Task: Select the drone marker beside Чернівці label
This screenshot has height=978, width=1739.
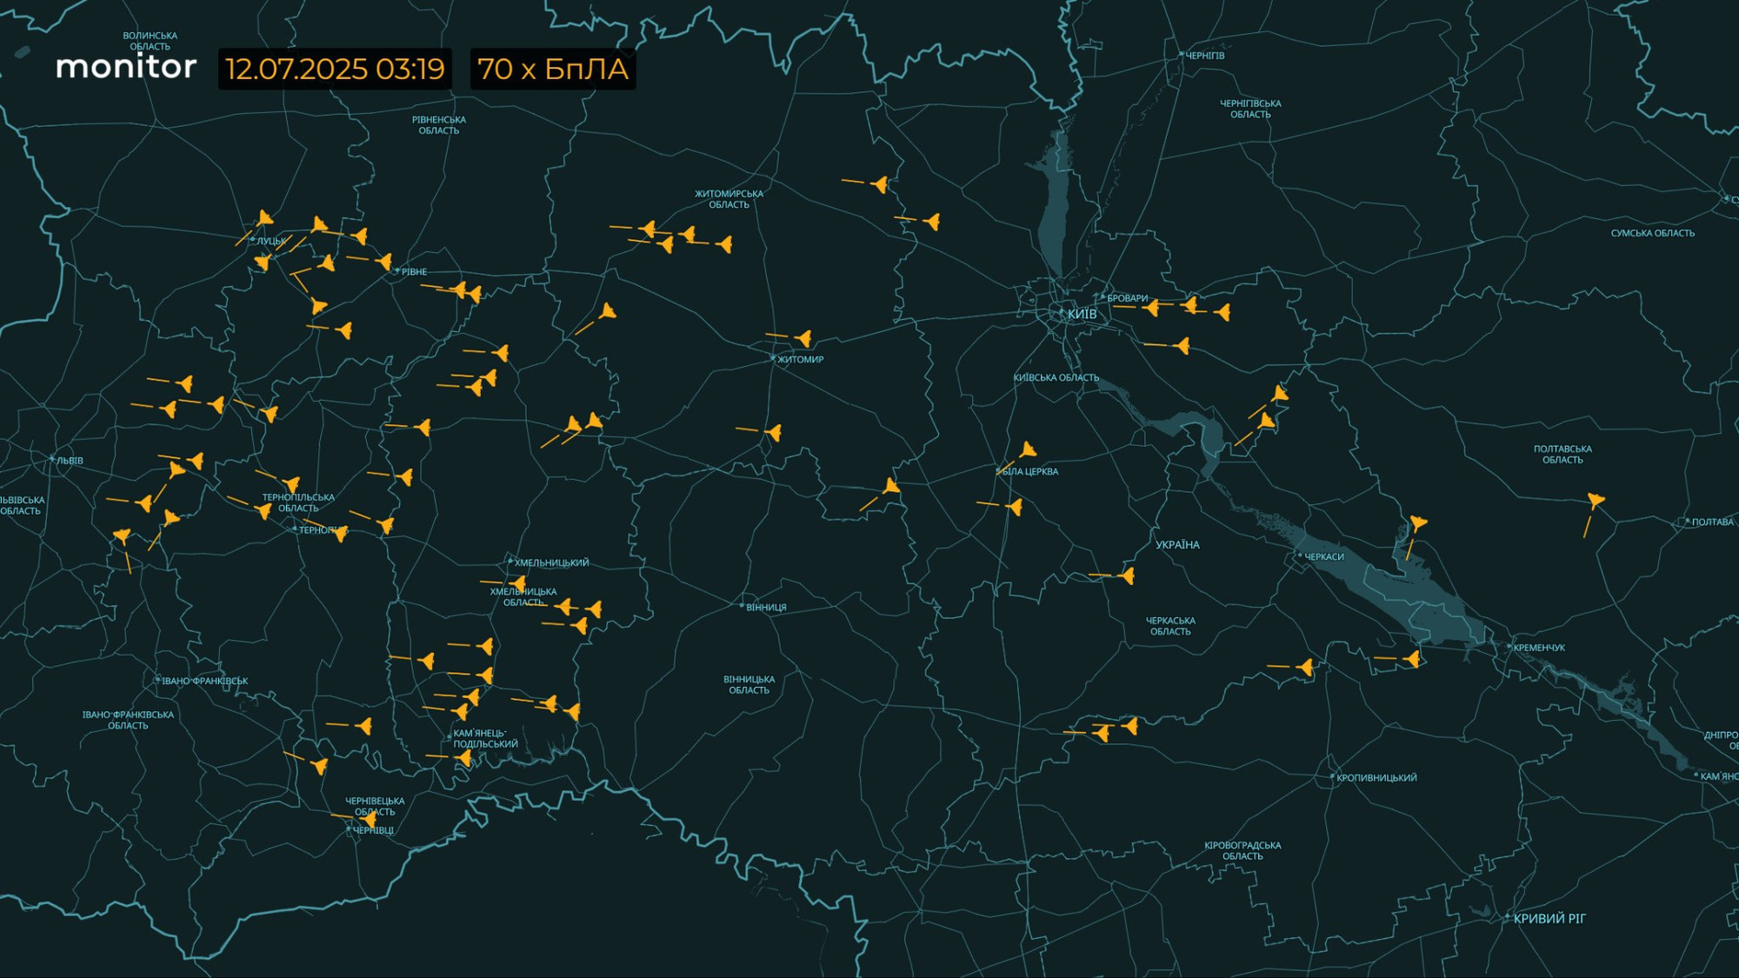Action: [x=370, y=819]
